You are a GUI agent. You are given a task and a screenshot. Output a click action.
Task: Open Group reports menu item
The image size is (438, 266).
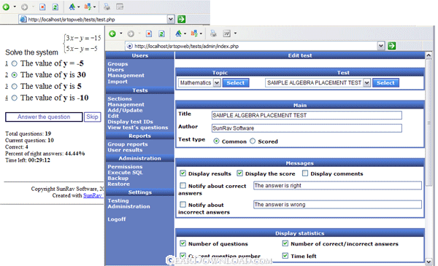click(x=128, y=144)
